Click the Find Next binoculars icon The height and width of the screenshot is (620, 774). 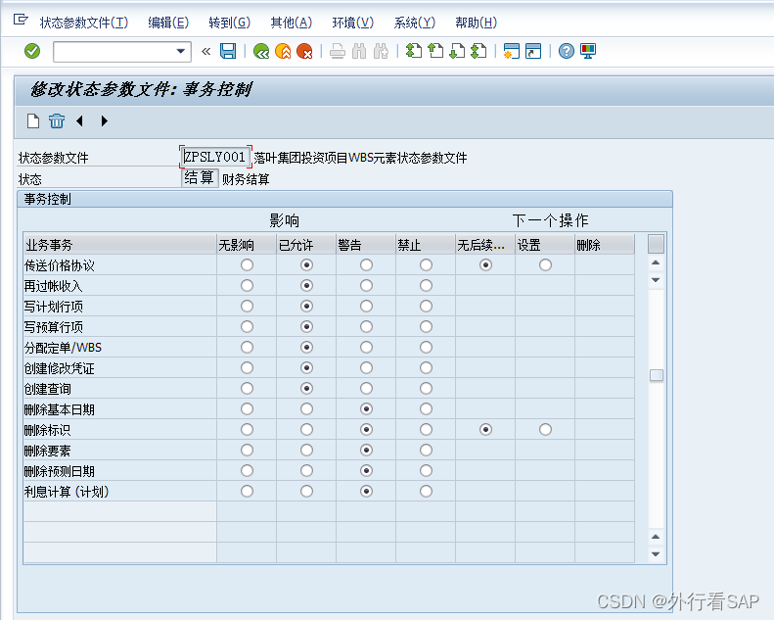381,51
